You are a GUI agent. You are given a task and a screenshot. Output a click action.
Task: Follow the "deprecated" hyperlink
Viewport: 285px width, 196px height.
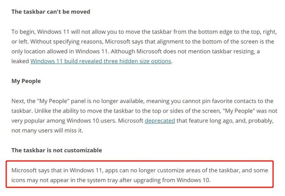159,121
